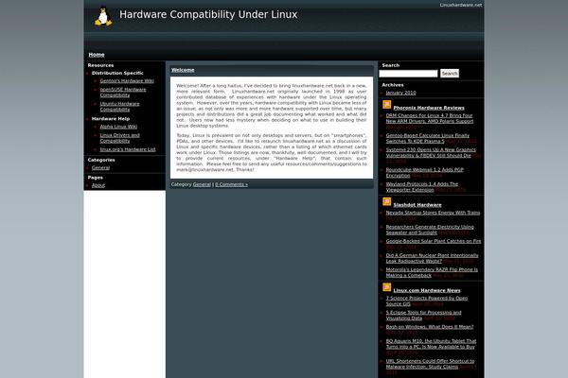568x378 pixels.
Task: Open Ubuntu Hardware Compatibility link
Action: click(119, 107)
